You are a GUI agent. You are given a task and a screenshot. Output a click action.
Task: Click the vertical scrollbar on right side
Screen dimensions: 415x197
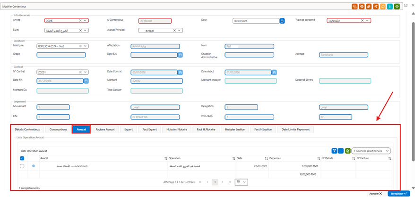[x=413, y=91]
